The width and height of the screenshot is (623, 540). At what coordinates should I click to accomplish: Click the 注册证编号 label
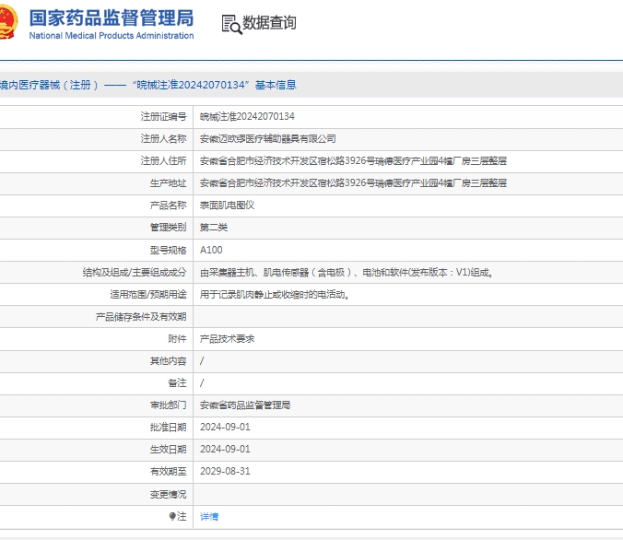(x=163, y=116)
